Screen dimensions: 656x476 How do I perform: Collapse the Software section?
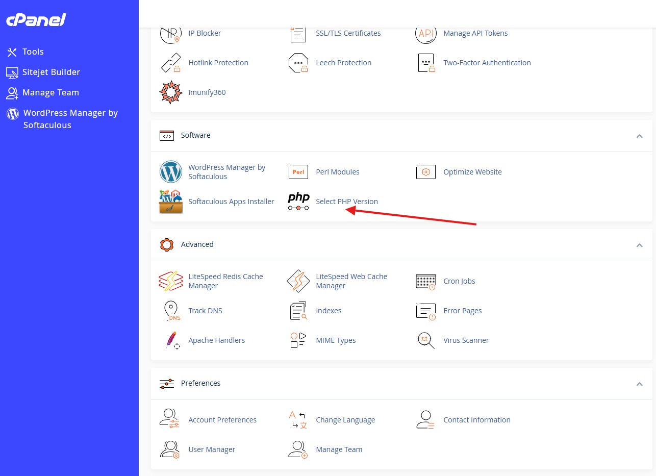[x=639, y=136]
